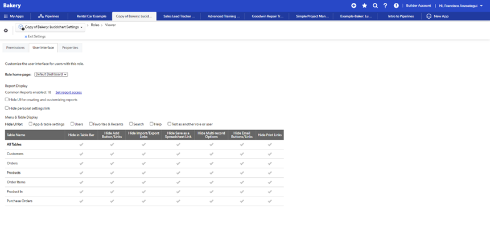Toggle Hide Multi-record Options for Order Items
Screen dimensions: 490x225
click(x=211, y=182)
